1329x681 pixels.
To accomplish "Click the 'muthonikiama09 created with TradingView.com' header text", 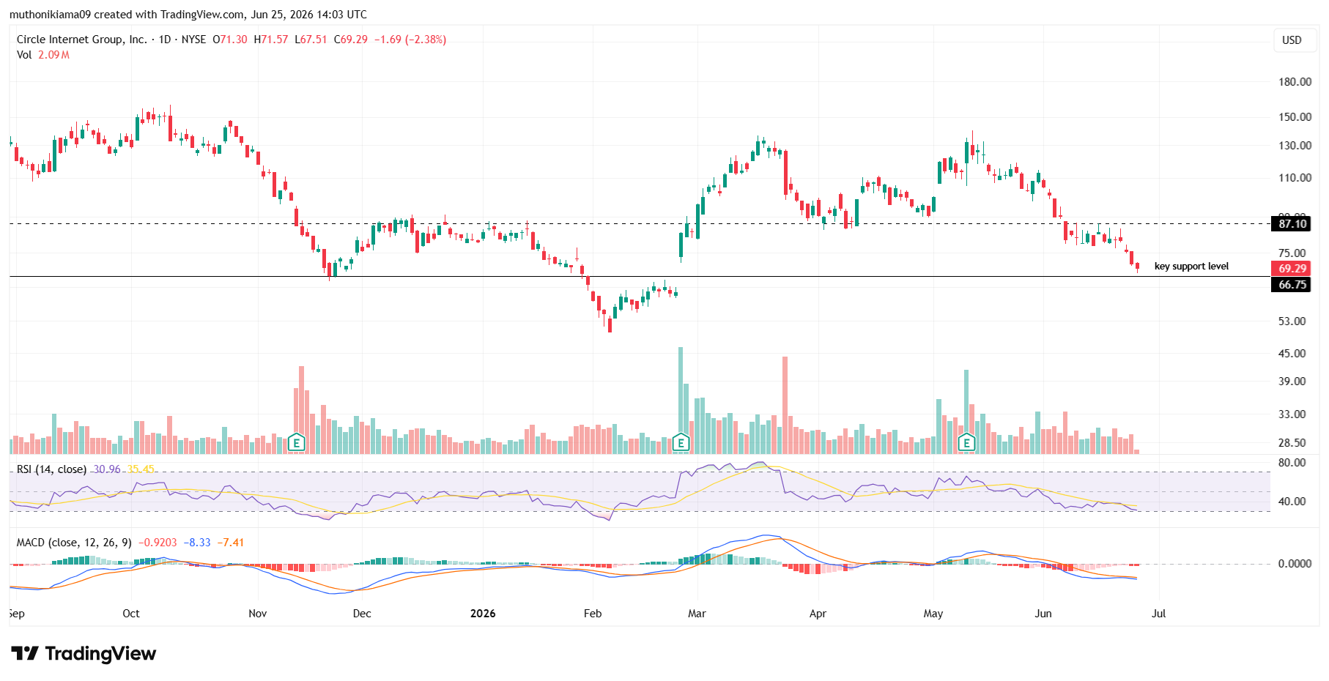I will [x=127, y=15].
